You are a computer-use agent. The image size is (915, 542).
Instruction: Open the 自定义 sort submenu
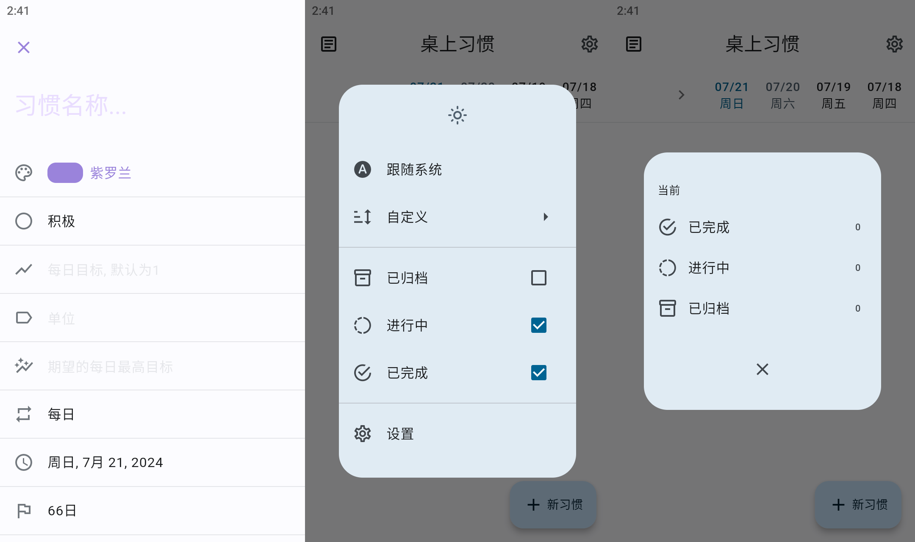[x=457, y=217]
